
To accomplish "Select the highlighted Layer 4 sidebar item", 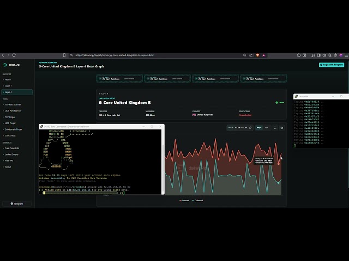I will 17,92.
